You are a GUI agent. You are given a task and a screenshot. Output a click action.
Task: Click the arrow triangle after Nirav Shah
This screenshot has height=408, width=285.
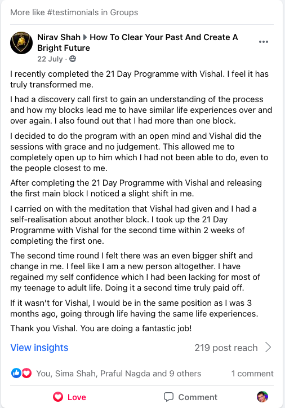click(x=85, y=37)
